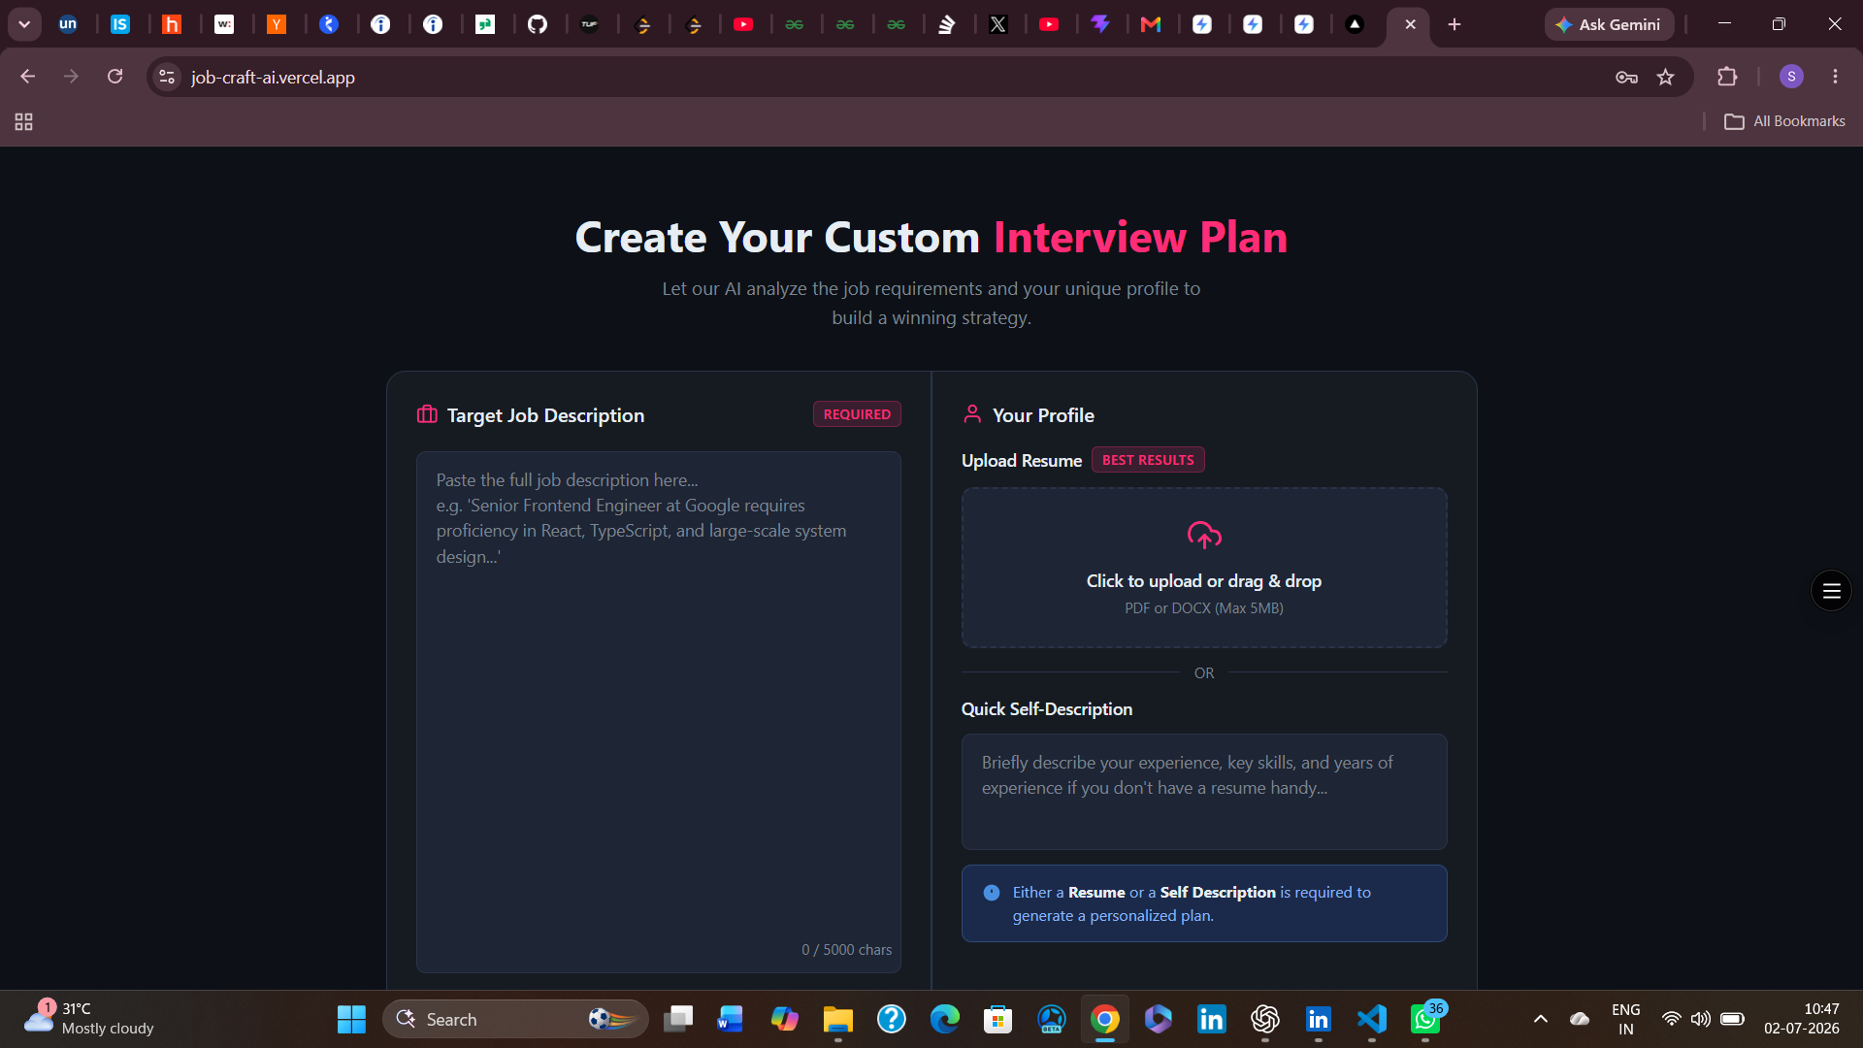Expand the tab search dropdown arrow

tap(24, 24)
